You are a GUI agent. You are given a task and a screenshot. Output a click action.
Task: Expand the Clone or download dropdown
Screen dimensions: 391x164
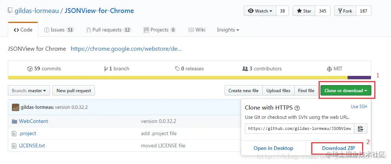pyautogui.click(x=346, y=90)
